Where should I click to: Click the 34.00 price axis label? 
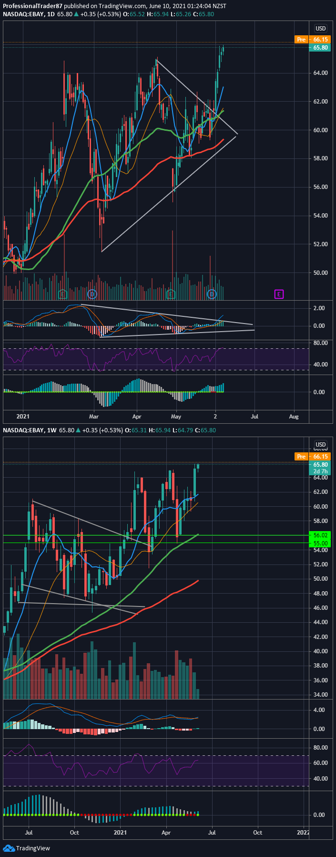pyautogui.click(x=320, y=695)
